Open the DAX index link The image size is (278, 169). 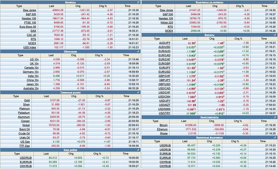(33, 31)
